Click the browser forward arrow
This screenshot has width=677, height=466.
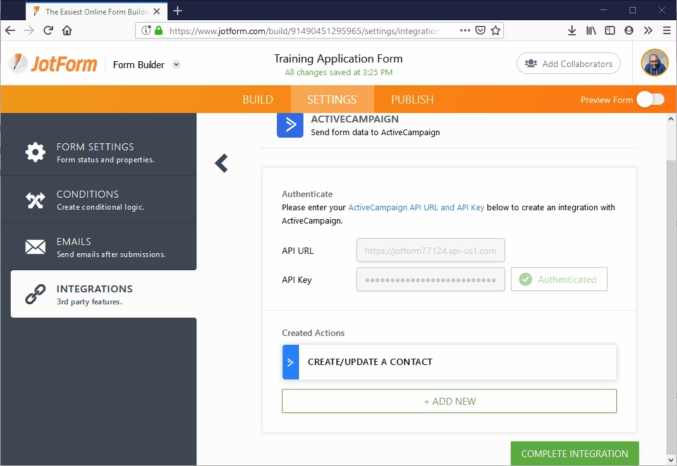point(29,31)
